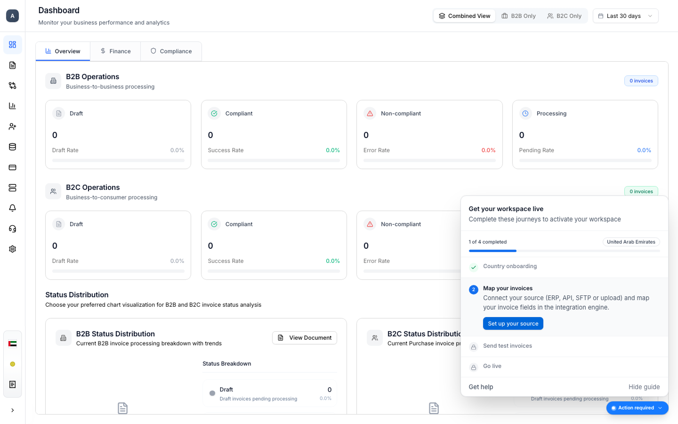Open the notifications bell icon in sidebar

[x=13, y=208]
